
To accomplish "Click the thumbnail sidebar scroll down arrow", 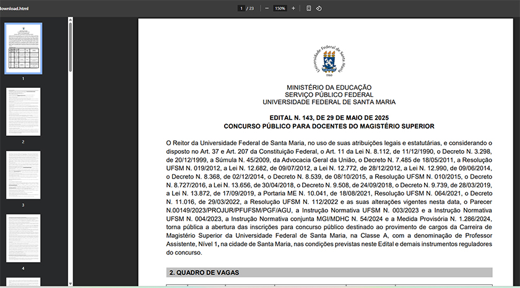I will tap(71, 284).
